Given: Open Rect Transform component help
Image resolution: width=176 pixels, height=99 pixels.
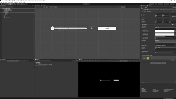Looking at the screenshot, I should (x=172, y=11).
